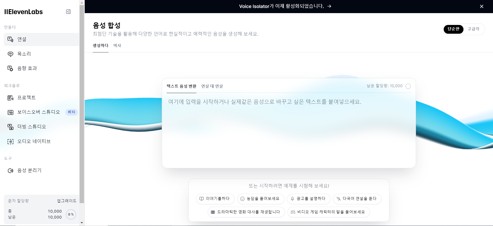Open the 목소리 voices icon
This screenshot has height=226, width=493.
[x=10, y=54]
